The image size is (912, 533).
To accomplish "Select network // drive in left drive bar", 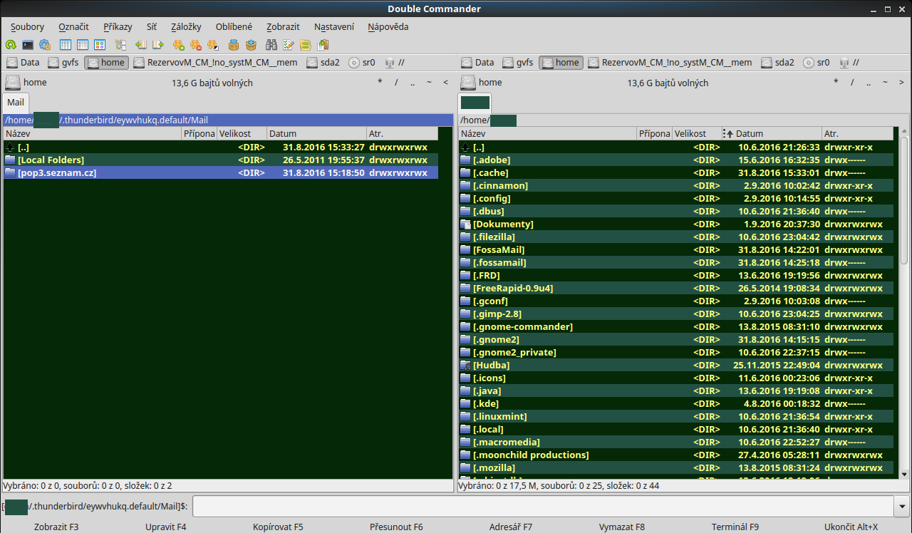I will (395, 63).
